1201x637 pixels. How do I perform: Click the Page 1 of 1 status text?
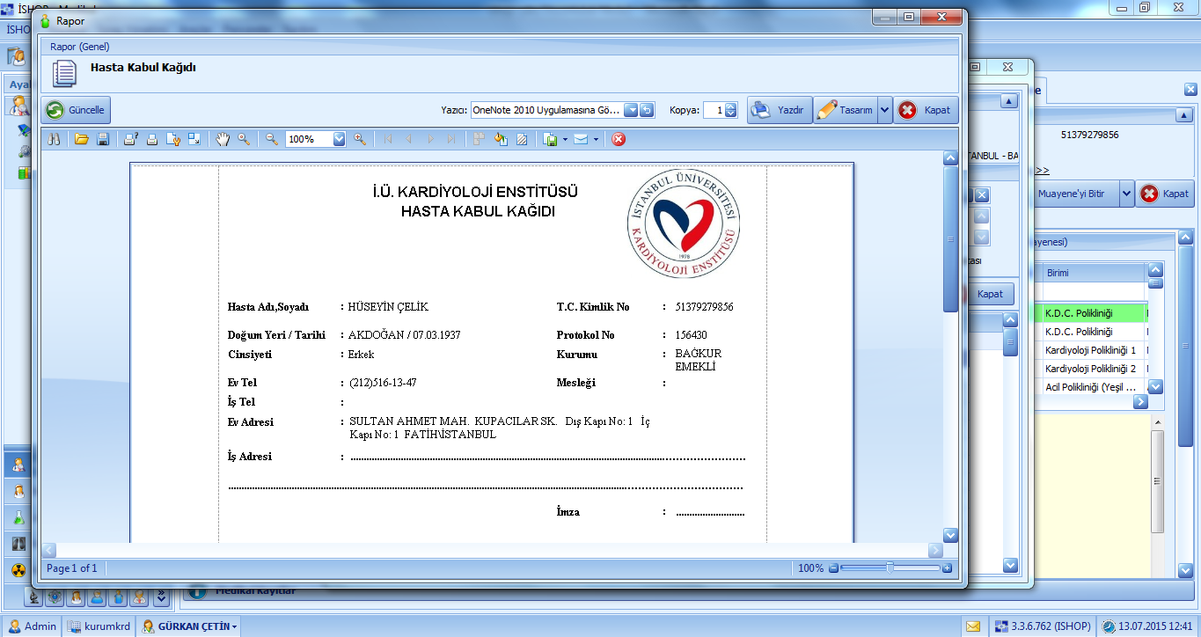point(72,568)
